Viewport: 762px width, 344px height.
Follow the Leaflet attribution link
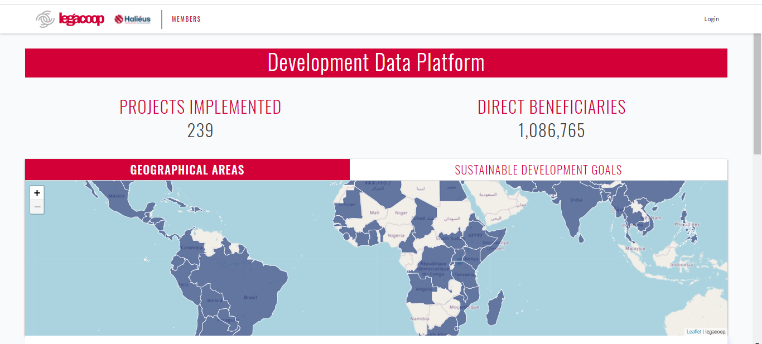tap(694, 332)
